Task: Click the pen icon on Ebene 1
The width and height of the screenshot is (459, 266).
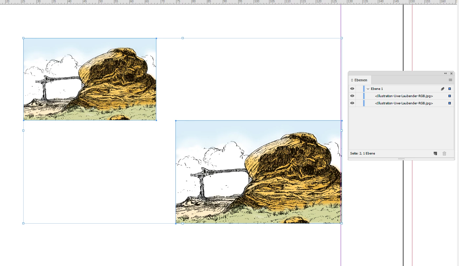Action: [443, 89]
